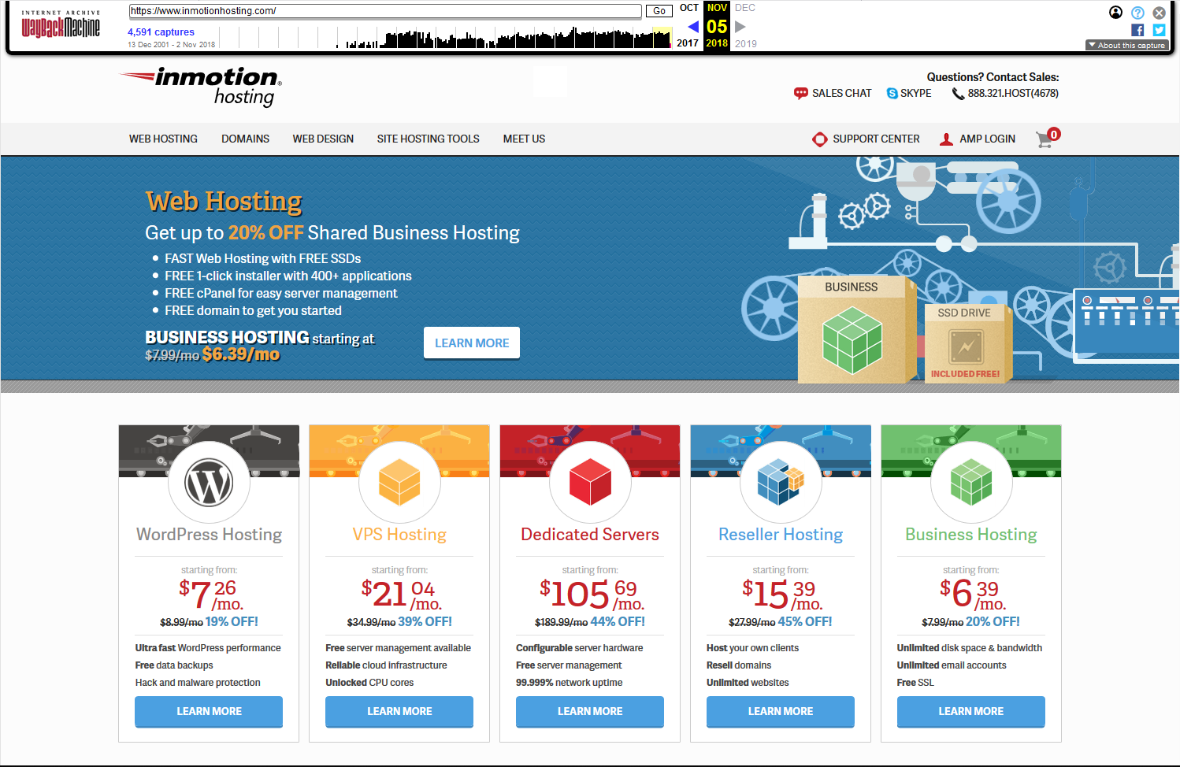The width and height of the screenshot is (1180, 767).
Task: Click 'Unlimited disk space & bandwidth' text
Action: tap(970, 648)
